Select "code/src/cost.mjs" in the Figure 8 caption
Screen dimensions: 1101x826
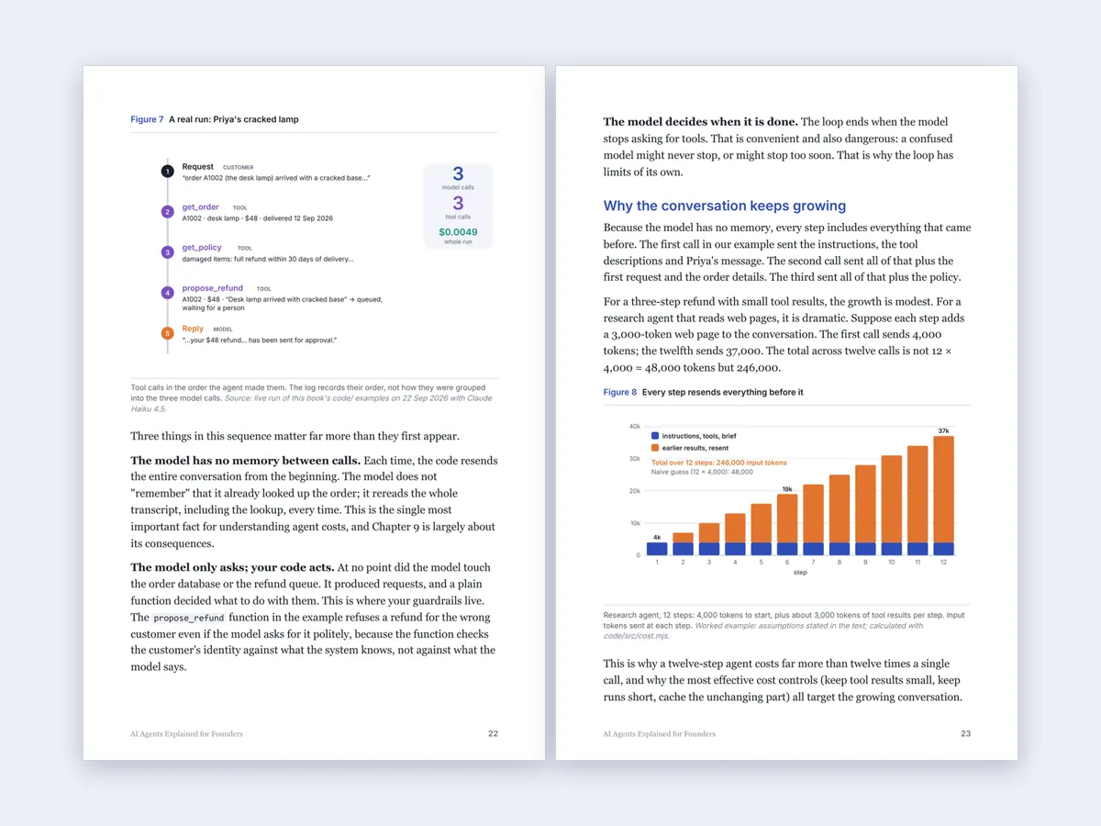tap(636, 635)
